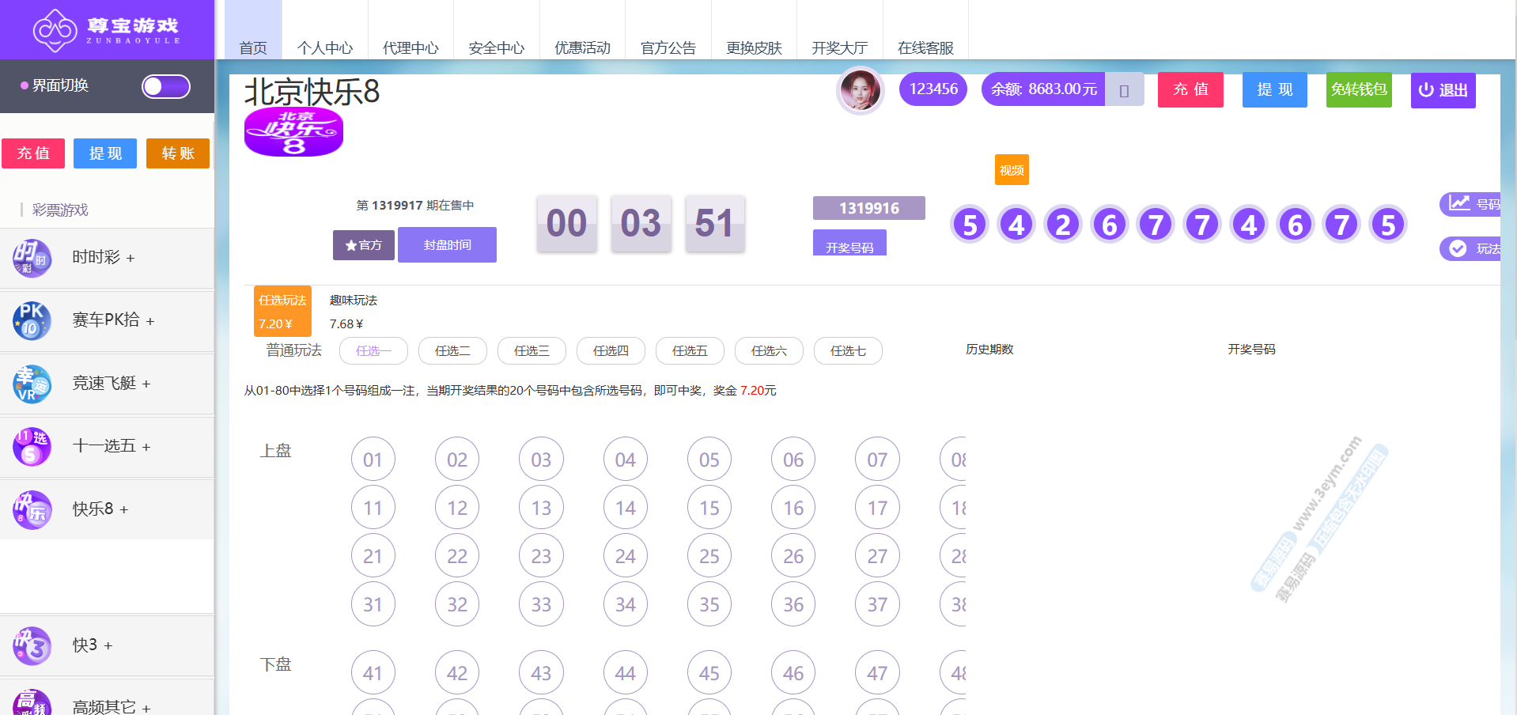The image size is (1517, 715).
Task: Click the purple 退出 logout button
Action: pyautogui.click(x=1443, y=90)
